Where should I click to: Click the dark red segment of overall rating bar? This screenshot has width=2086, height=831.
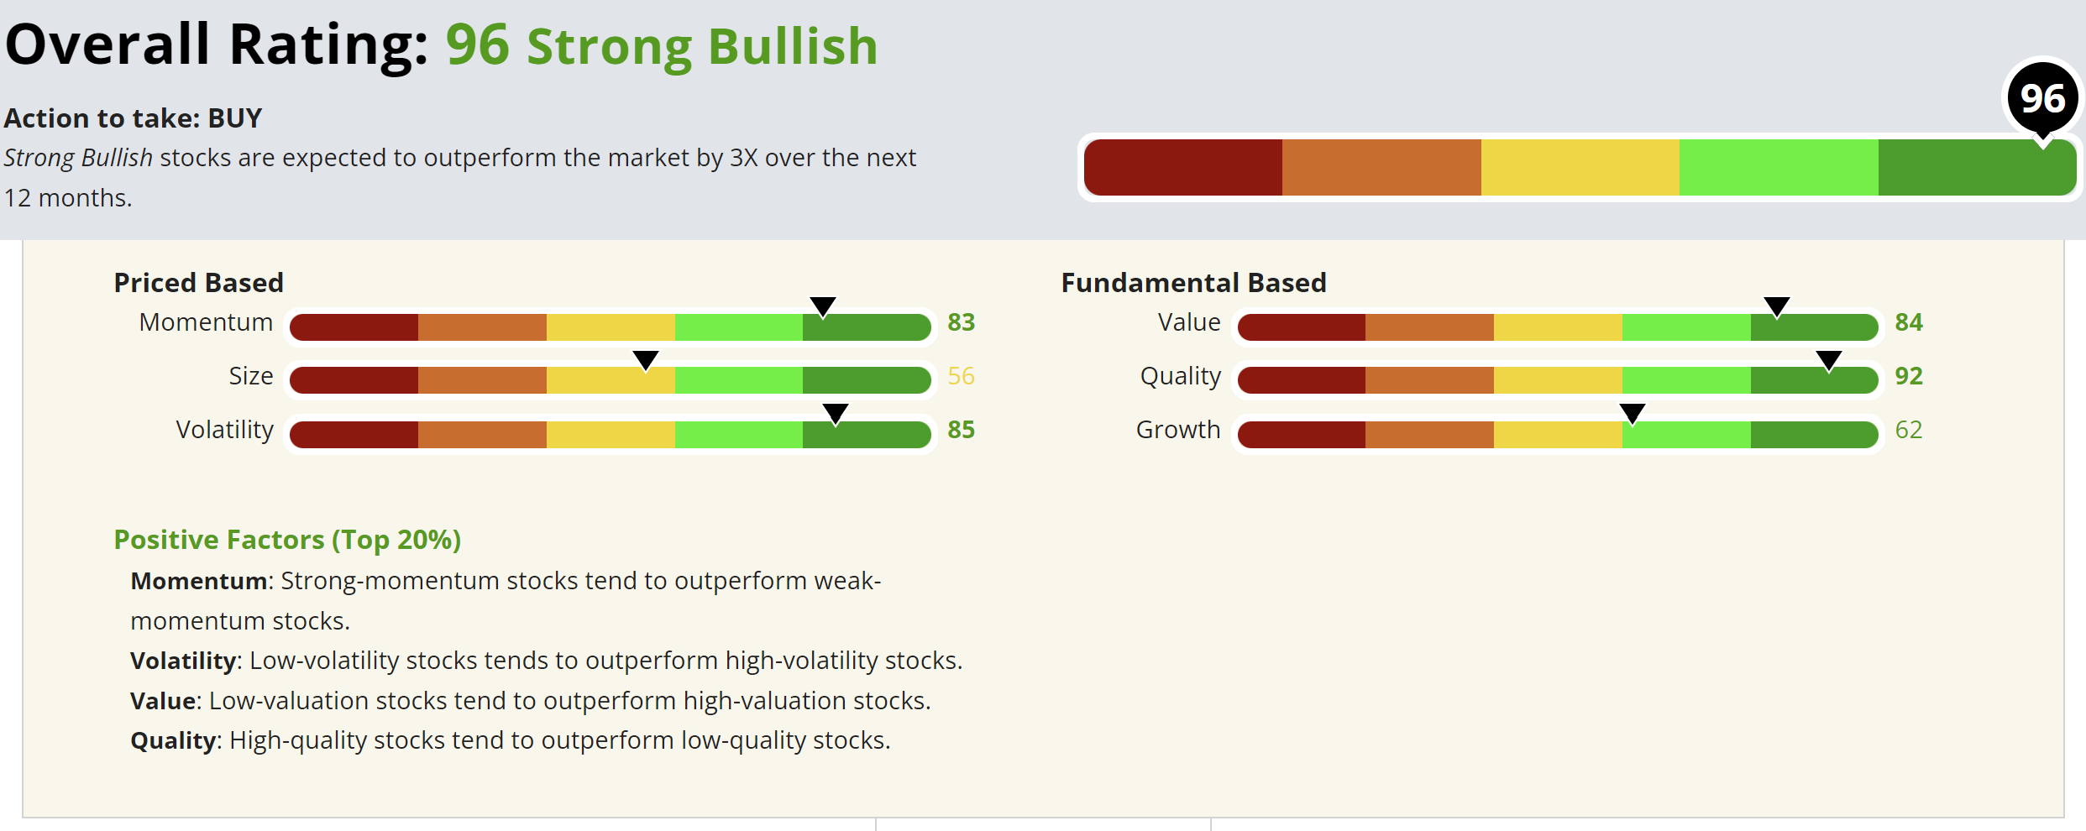1182,167
